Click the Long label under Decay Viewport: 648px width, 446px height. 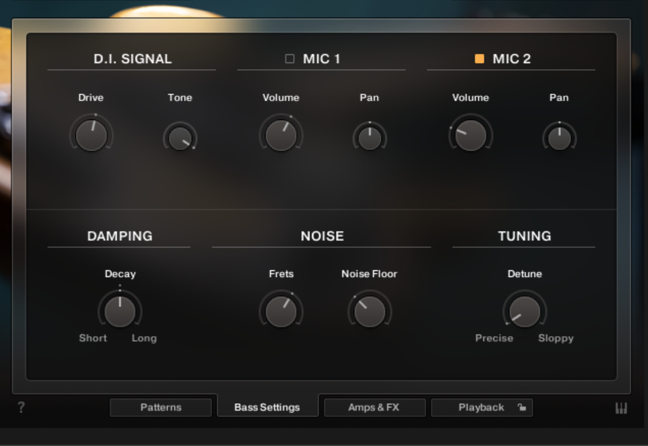click(x=144, y=338)
